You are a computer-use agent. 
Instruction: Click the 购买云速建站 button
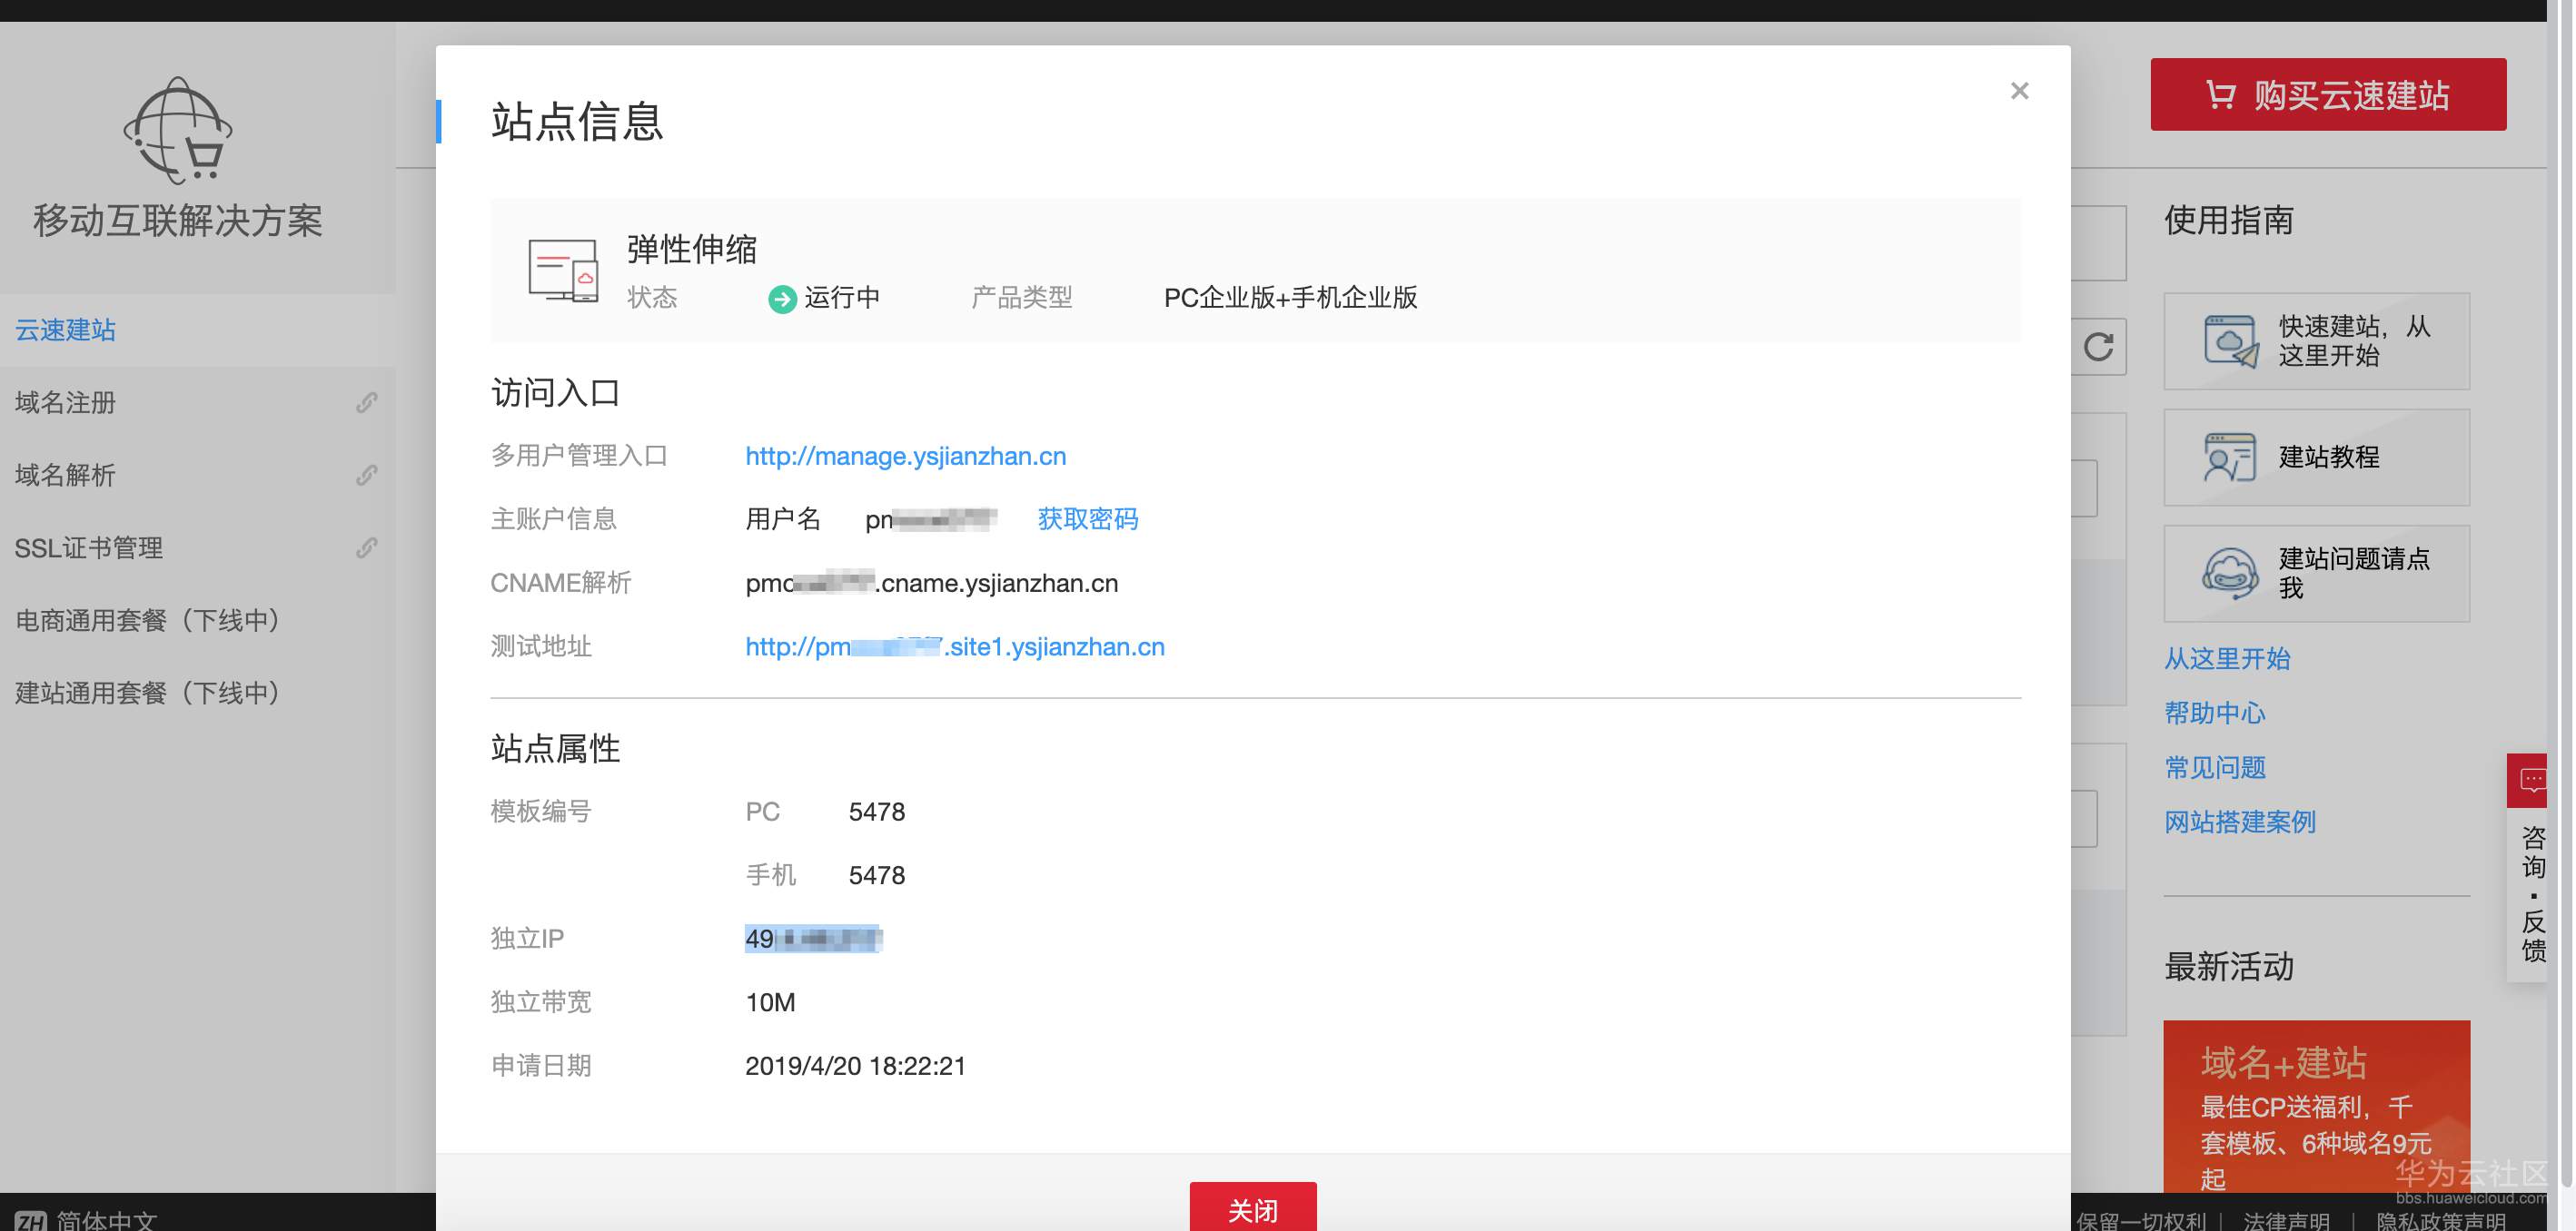(x=2327, y=95)
